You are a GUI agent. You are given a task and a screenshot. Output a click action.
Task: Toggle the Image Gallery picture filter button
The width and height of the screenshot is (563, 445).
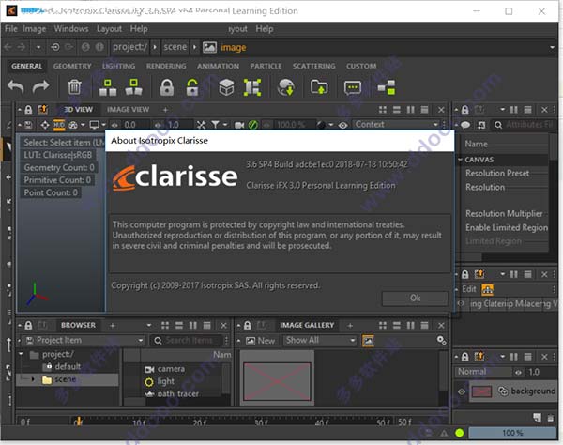[x=369, y=341]
